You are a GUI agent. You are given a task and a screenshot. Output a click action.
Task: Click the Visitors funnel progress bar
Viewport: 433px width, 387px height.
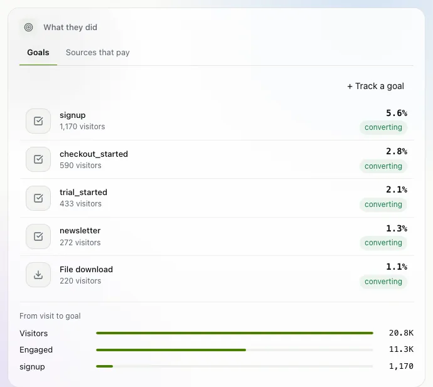click(x=235, y=333)
